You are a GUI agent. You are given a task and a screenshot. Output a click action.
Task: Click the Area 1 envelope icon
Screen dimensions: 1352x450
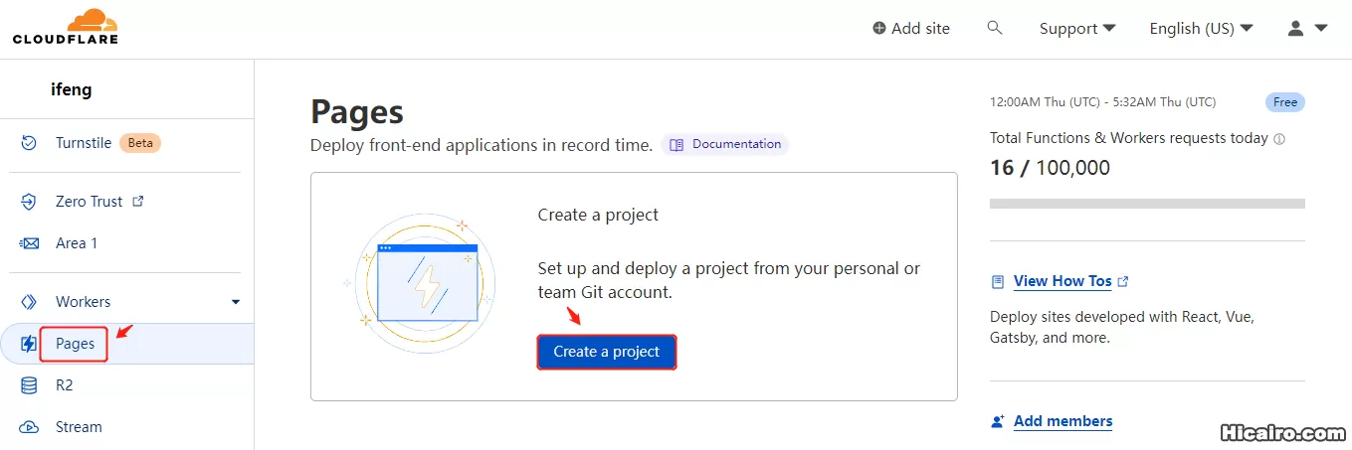[x=29, y=243]
